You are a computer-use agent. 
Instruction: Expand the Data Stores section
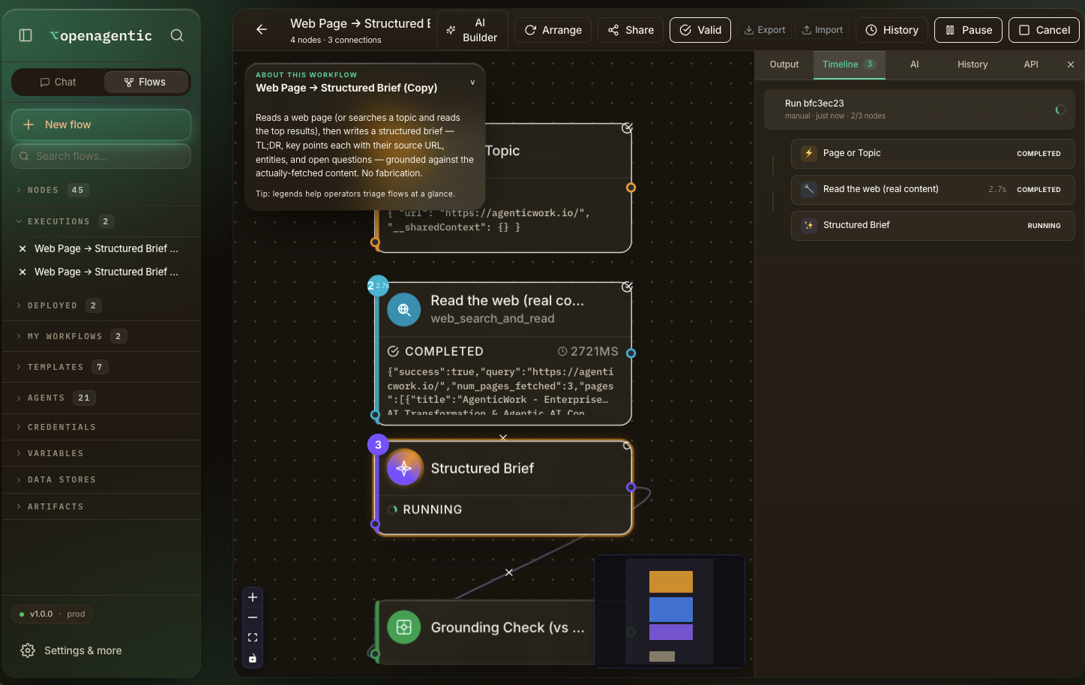pos(101,479)
